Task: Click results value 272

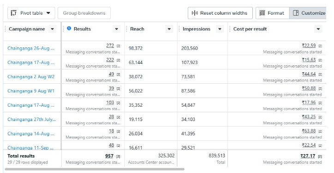Action: point(110,46)
